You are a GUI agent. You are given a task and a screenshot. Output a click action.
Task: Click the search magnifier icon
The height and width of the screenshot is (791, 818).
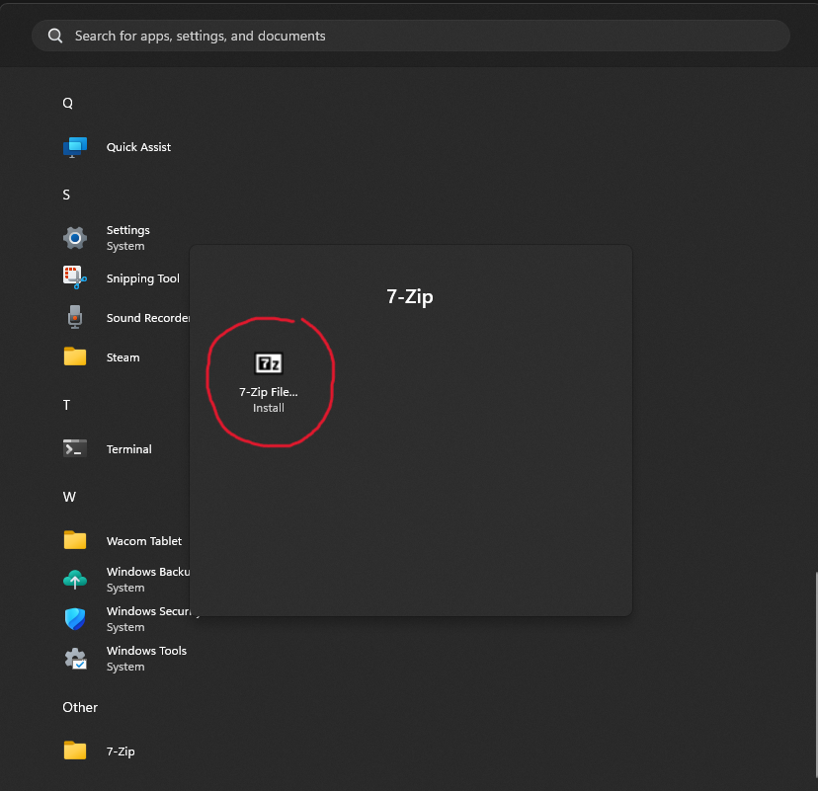pyautogui.click(x=55, y=36)
